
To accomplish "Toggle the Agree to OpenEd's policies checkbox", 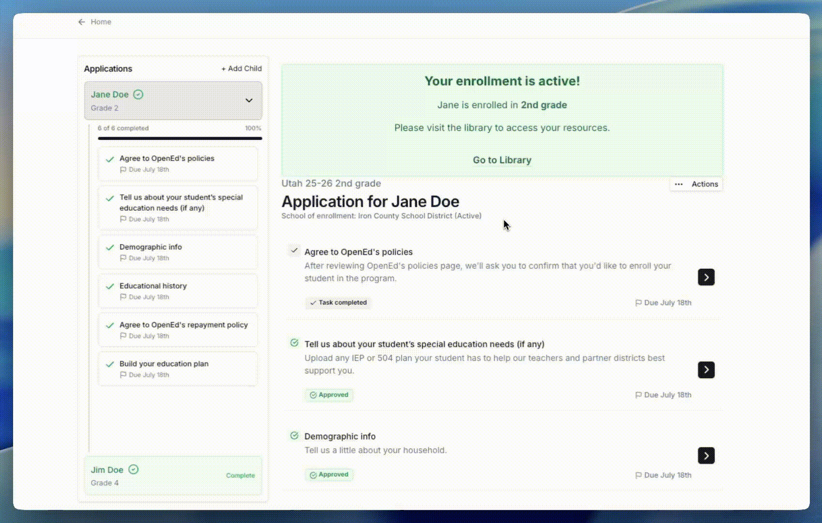I will 294,251.
